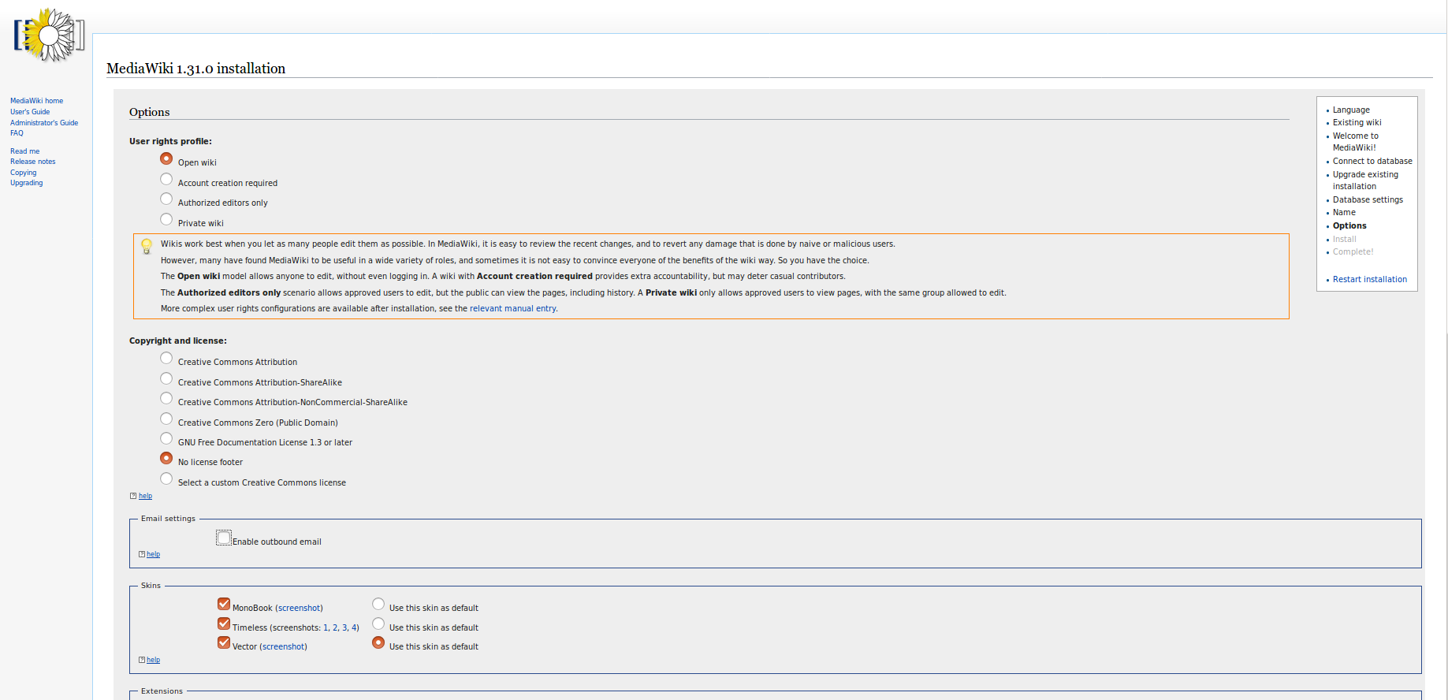
Task: Open Timeless screenshot 4 link
Action: tap(354, 627)
